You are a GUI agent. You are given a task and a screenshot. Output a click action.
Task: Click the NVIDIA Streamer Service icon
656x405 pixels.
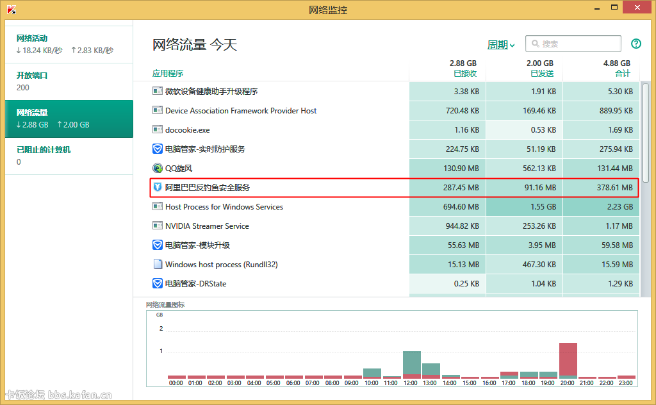click(x=158, y=226)
